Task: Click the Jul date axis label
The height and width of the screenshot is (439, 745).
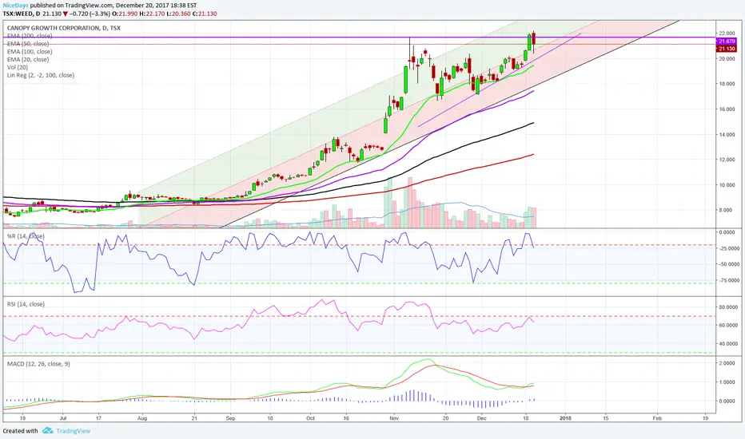Action: tap(62, 418)
